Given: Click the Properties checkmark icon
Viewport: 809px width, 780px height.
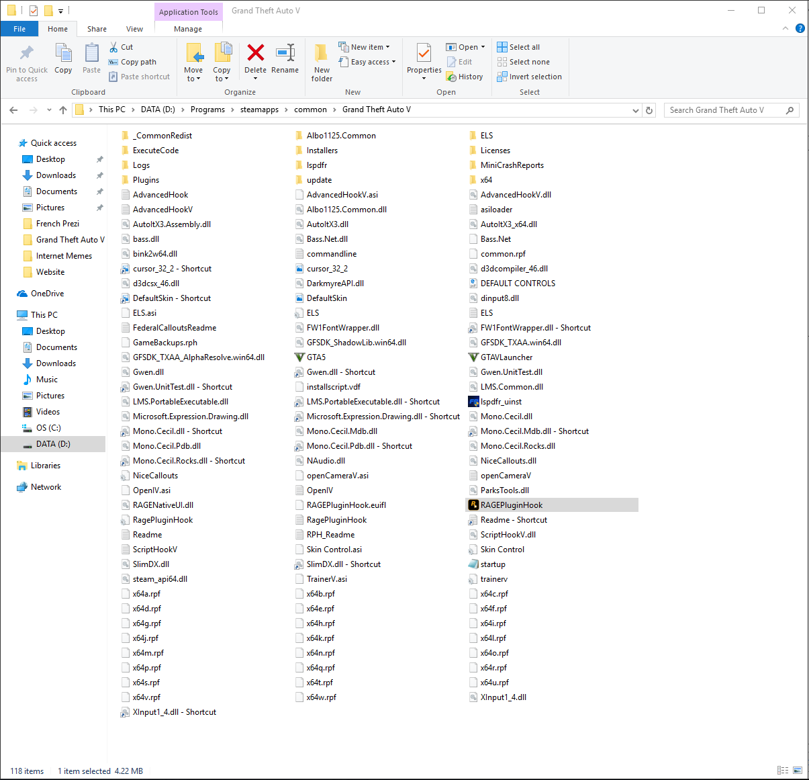Looking at the screenshot, I should (x=424, y=53).
